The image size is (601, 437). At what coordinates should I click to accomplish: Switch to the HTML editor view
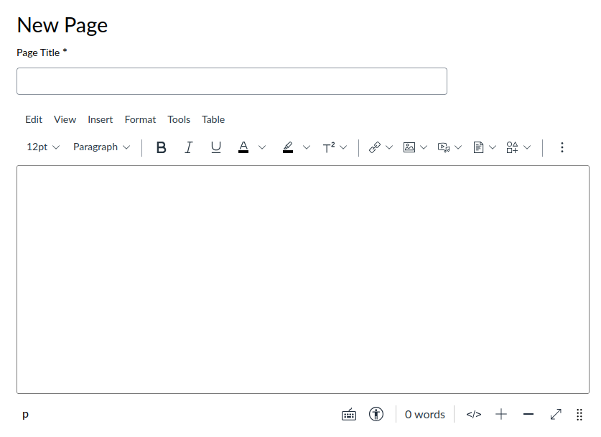click(473, 414)
